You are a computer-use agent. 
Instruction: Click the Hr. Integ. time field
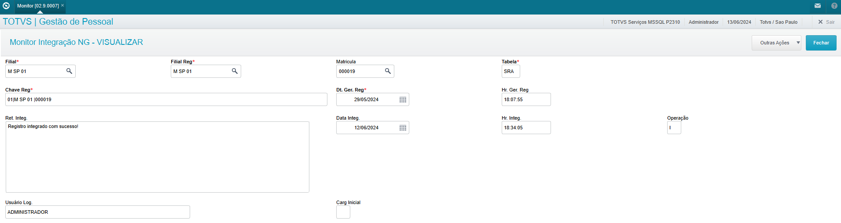coord(526,128)
